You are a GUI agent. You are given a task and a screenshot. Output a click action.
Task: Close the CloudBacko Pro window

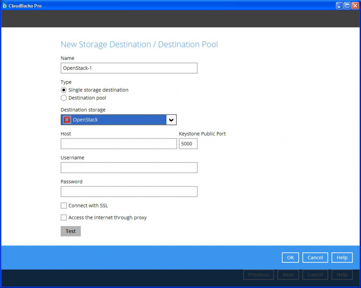coord(355,6)
